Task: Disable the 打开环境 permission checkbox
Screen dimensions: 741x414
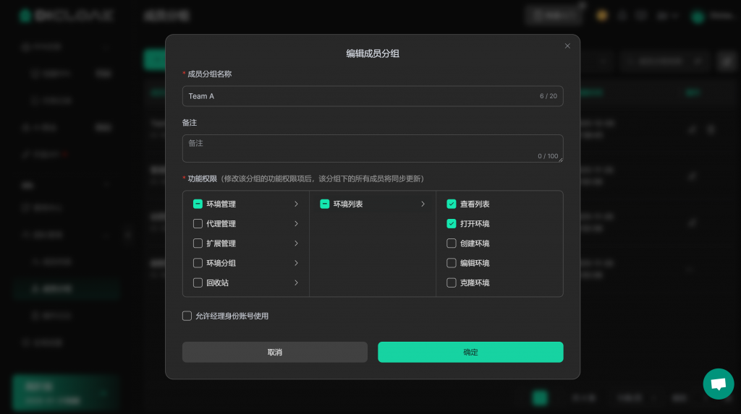Action: 452,224
